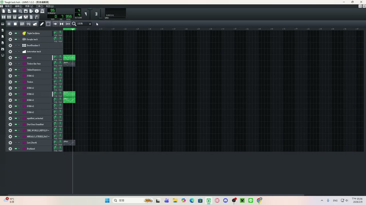Open the 幫助(H) menu
Screen dimensions: 366x205
click(50, 6)
